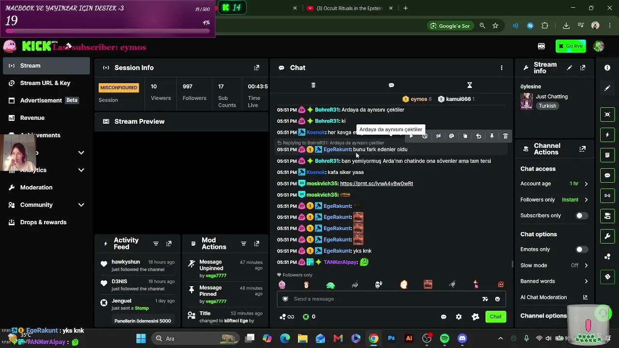Send message with the green Chat button
Screen dimensions: 619x348
[x=496, y=317]
